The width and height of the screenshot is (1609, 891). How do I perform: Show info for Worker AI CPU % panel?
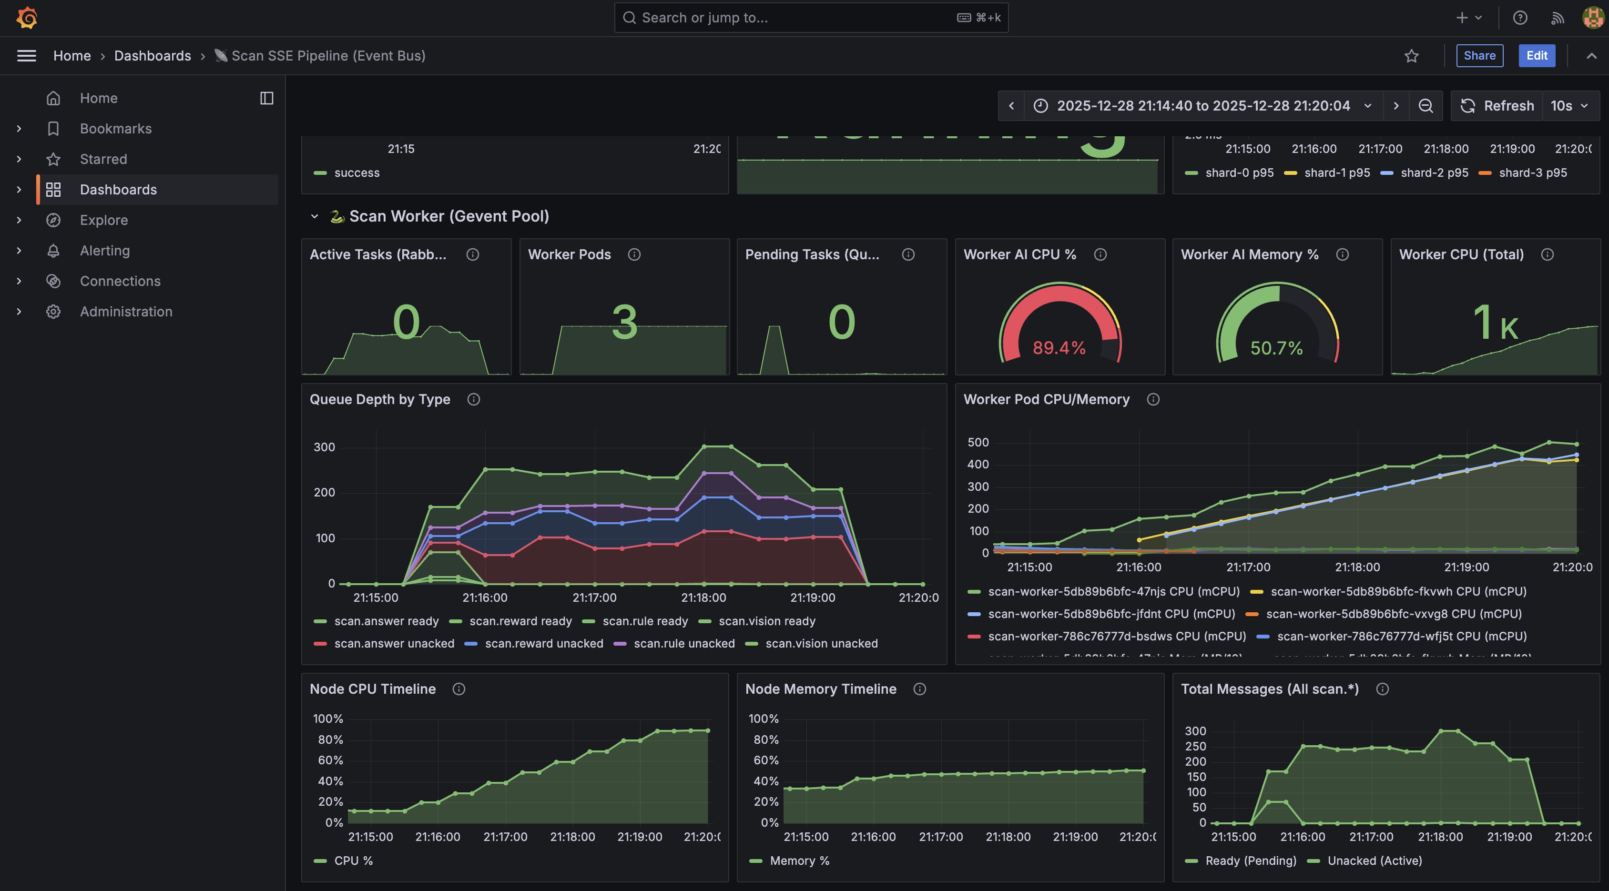(1100, 255)
